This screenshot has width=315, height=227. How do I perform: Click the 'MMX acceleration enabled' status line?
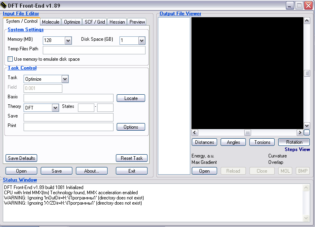click(71, 193)
